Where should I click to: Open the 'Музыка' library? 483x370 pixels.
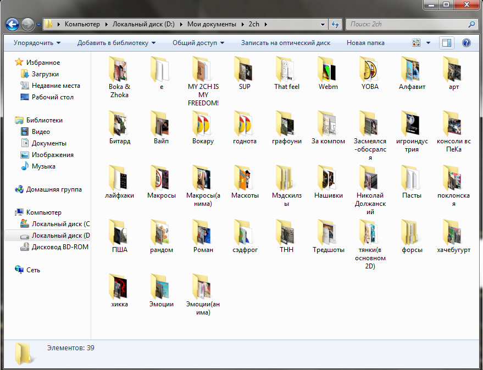tap(38, 166)
